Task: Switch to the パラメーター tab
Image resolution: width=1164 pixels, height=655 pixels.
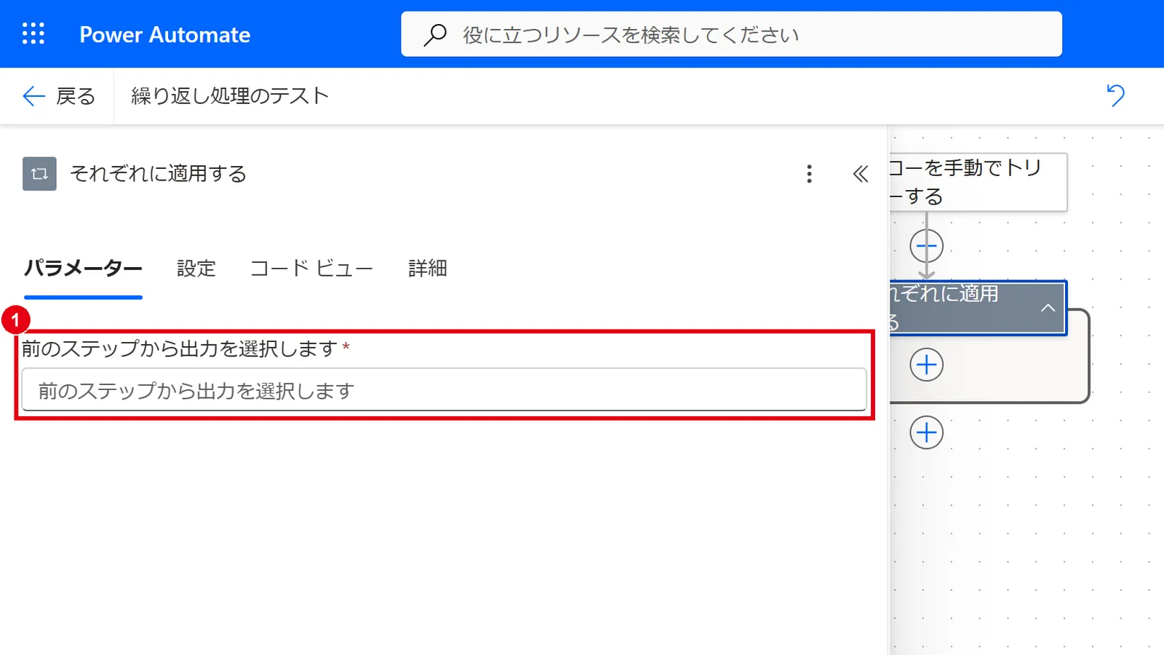Action: (83, 269)
